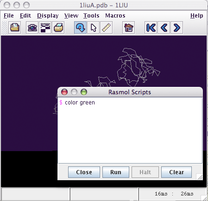The height and width of the screenshot is (201, 208).
Task: Click the camera snapshot icon
Action: point(32,28)
